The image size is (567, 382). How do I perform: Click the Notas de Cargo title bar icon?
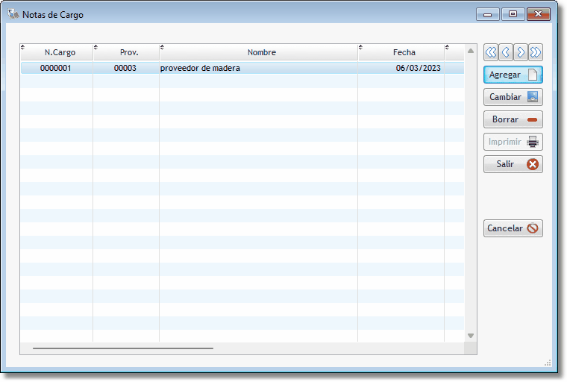(x=13, y=14)
